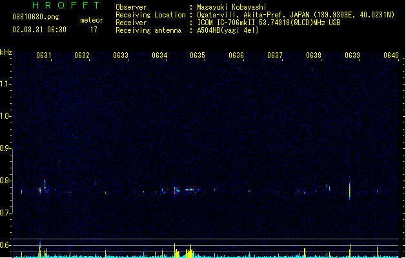406x258 pixels.
Task: Click the 0634 time marker
Action: [x=159, y=55]
